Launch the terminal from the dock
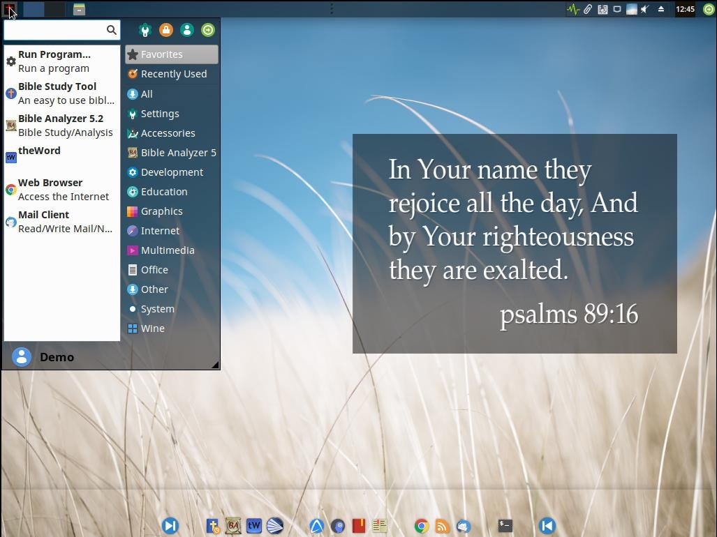Screen dimensions: 717x537 (x=505, y=526)
